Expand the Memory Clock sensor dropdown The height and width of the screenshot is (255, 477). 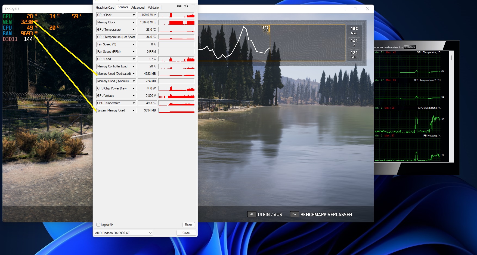(134, 22)
